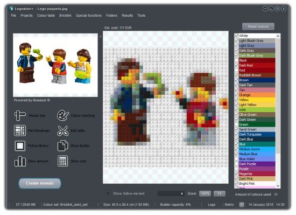Open the dropdown left of Zoom
Screen dimensions: 296x215
[x=171, y=193]
